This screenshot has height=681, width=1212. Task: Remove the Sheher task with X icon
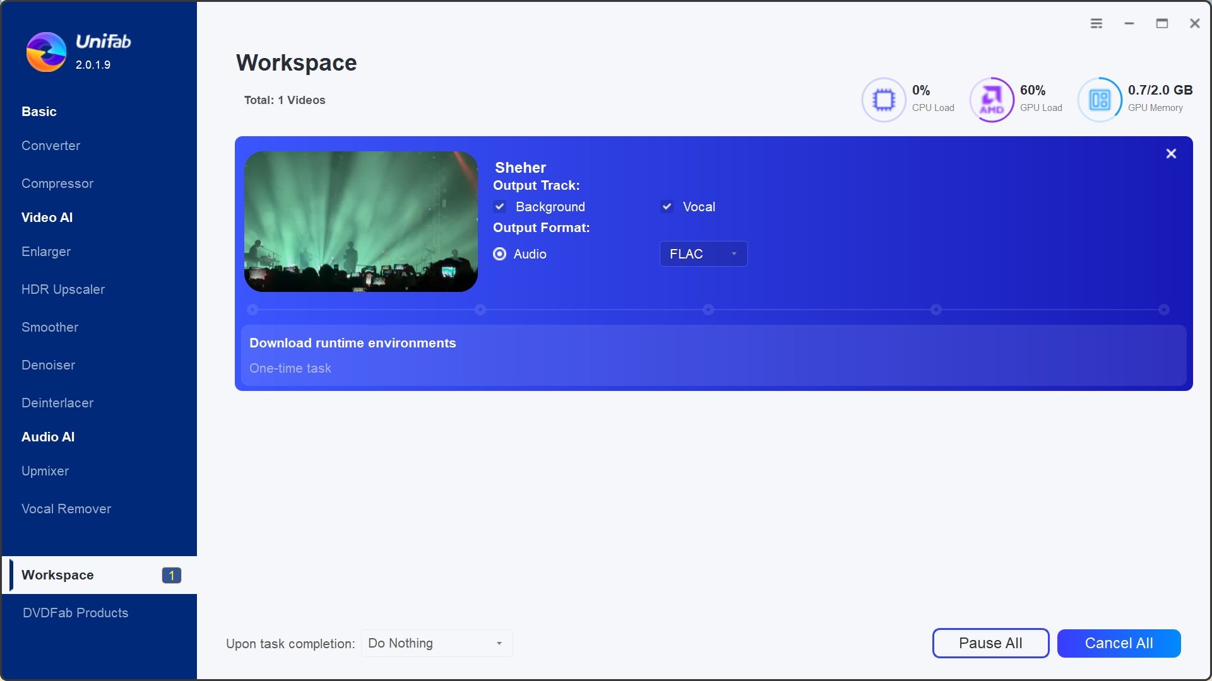point(1171,154)
